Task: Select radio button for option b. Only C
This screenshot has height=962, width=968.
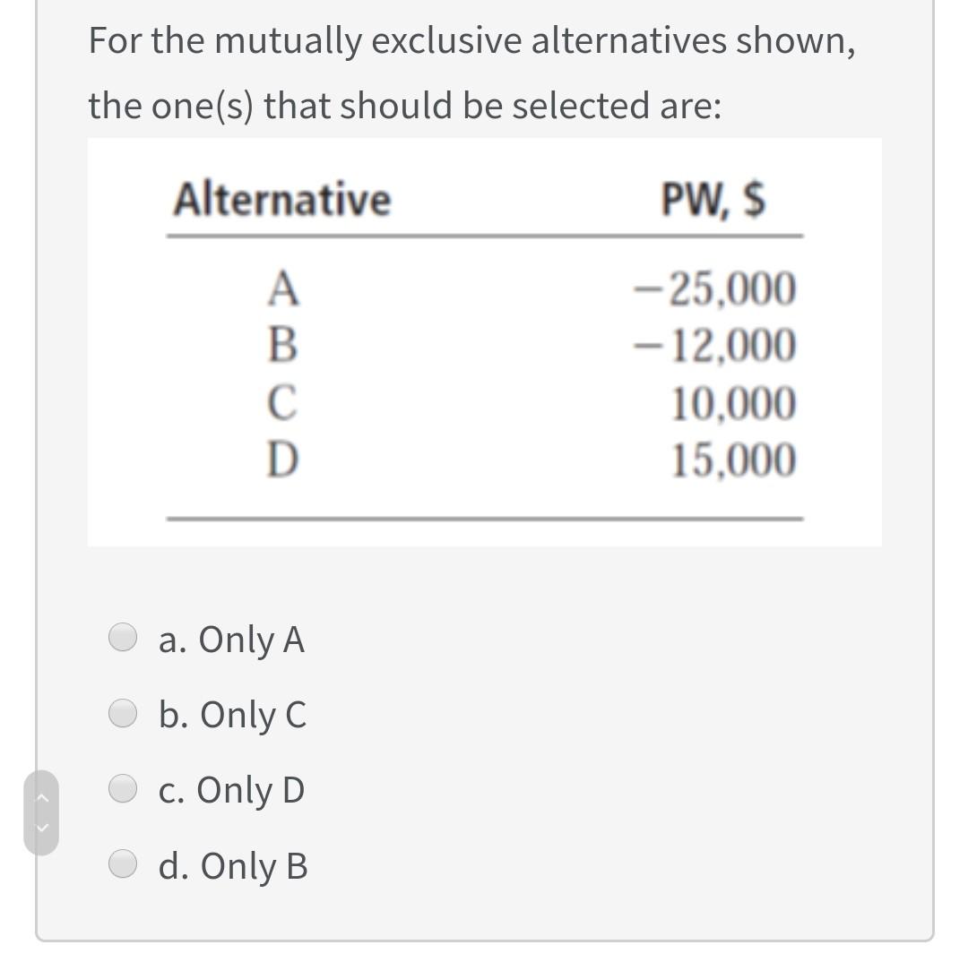Action: click(x=123, y=714)
